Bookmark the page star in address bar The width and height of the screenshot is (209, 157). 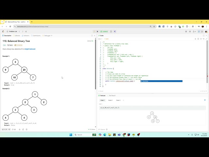[154, 26]
